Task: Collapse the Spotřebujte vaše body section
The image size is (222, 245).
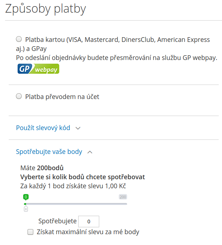Action: [49, 152]
